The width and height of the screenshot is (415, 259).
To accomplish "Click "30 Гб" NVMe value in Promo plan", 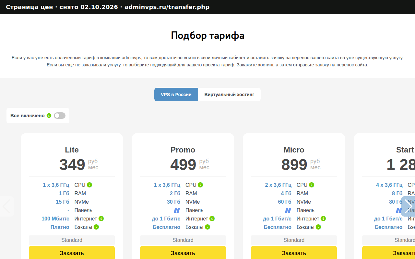I will click(x=173, y=202).
